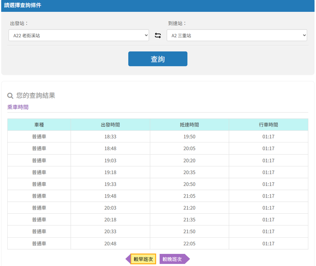This screenshot has width=316, height=266.
Task: Click the 請選擇查詢條件 header title
Action: click(x=23, y=5)
